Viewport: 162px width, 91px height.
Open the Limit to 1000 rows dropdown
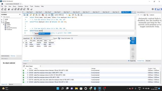pyautogui.click(x=61, y=15)
